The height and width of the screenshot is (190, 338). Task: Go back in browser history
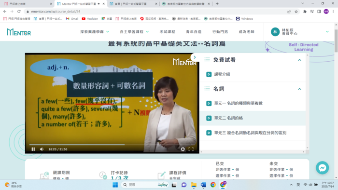pyautogui.click(x=5, y=12)
